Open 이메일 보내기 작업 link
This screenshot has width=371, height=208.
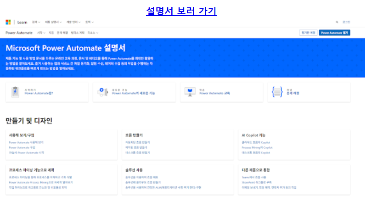pos(269,187)
